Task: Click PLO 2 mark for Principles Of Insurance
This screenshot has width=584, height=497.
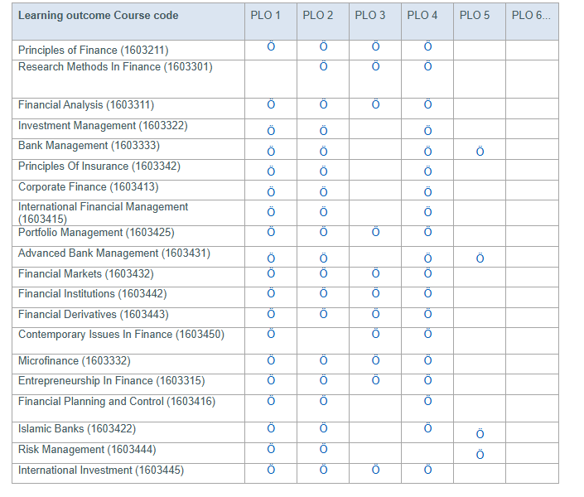Action: tap(324, 171)
